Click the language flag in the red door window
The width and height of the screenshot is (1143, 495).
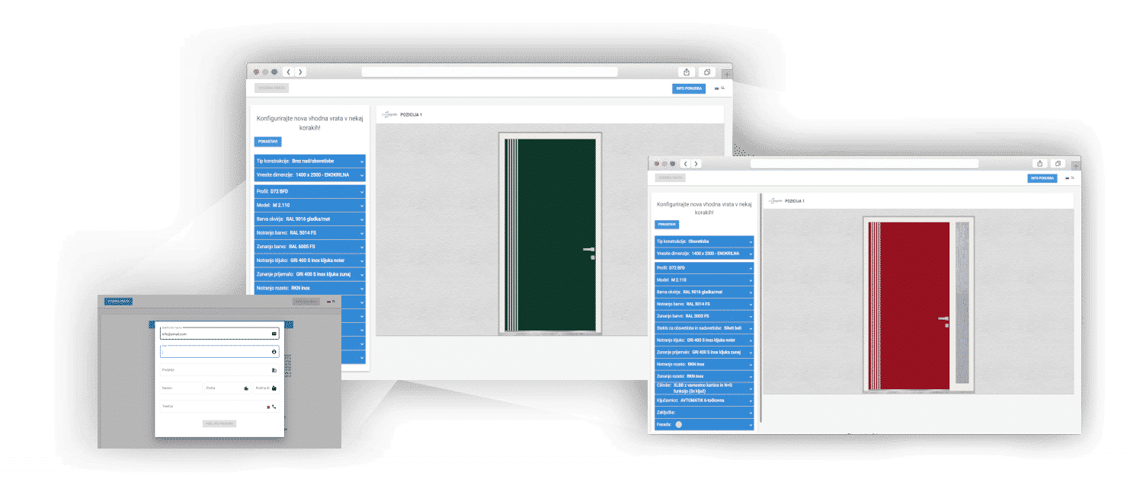[x=1068, y=178]
